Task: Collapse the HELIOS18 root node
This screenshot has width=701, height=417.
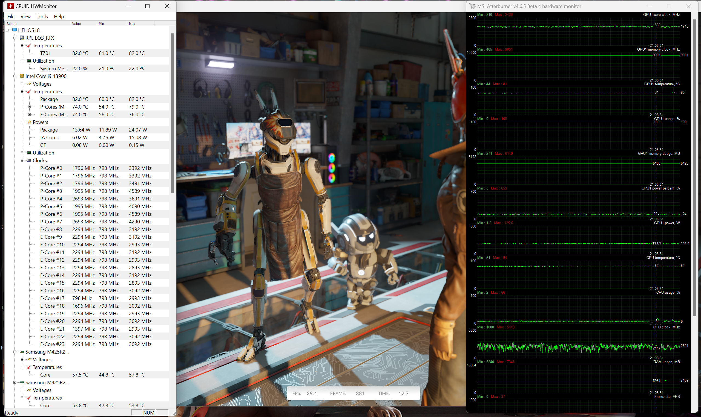Action: pos(8,30)
